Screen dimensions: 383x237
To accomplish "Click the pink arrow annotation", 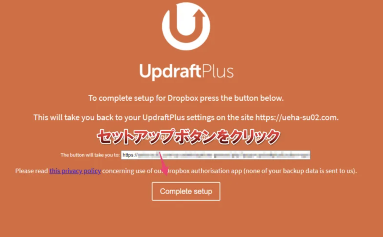I will (164, 163).
